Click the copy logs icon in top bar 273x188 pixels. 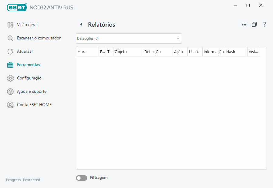click(254, 24)
